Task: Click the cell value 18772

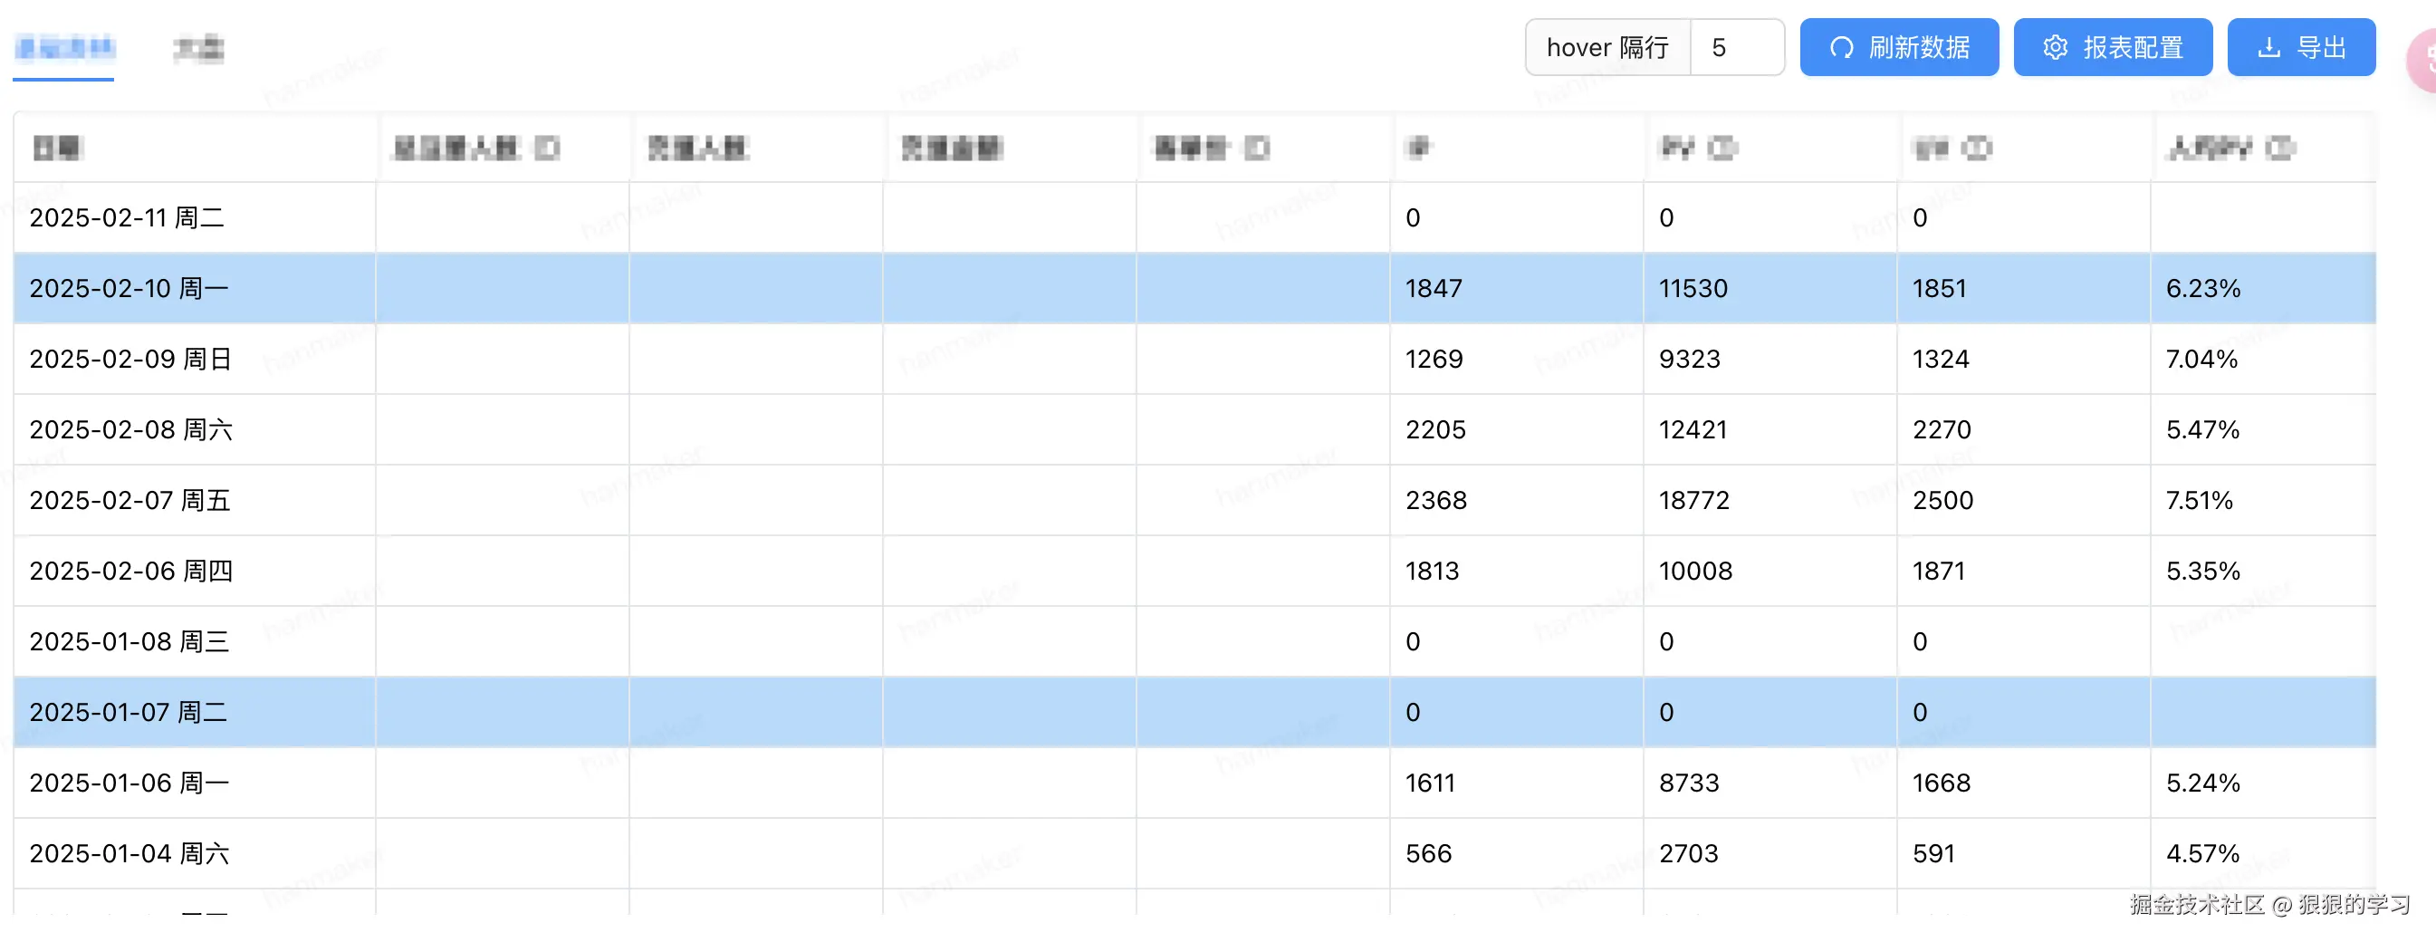Action: (1693, 500)
